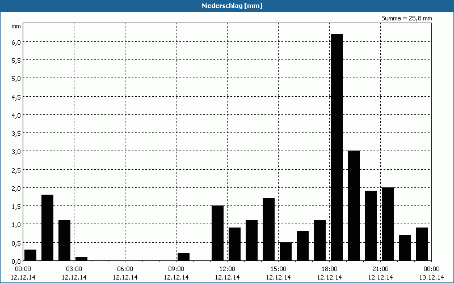Click the '1,0' y-axis label

[17, 225]
